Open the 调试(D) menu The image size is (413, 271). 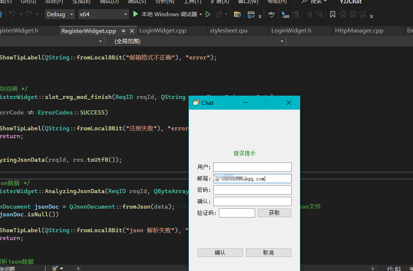109,1
